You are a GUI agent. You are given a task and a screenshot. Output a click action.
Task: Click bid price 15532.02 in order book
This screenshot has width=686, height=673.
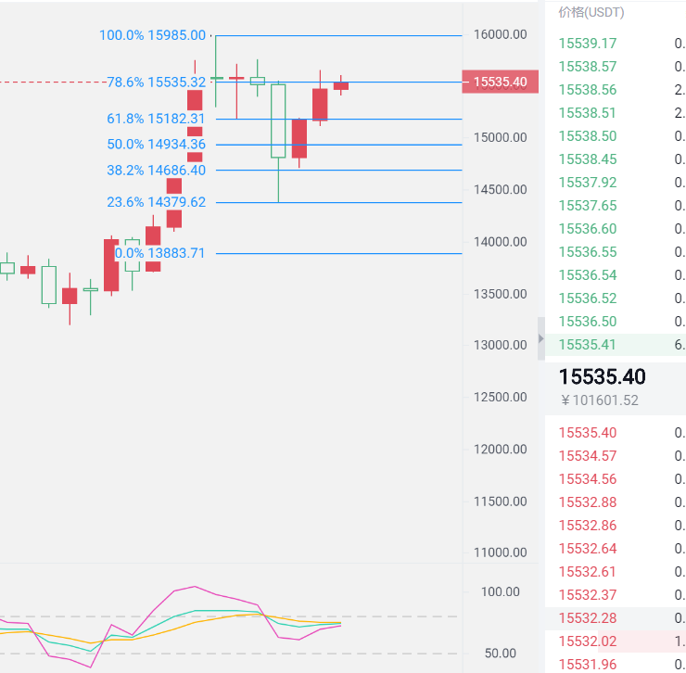click(x=588, y=641)
